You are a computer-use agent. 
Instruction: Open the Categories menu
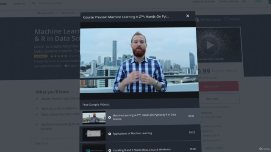pyautogui.click(x=19, y=3)
